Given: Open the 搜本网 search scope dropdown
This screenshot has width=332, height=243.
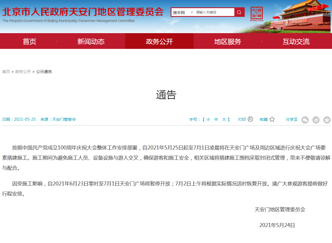Looking at the screenshot, I should tap(183, 12).
